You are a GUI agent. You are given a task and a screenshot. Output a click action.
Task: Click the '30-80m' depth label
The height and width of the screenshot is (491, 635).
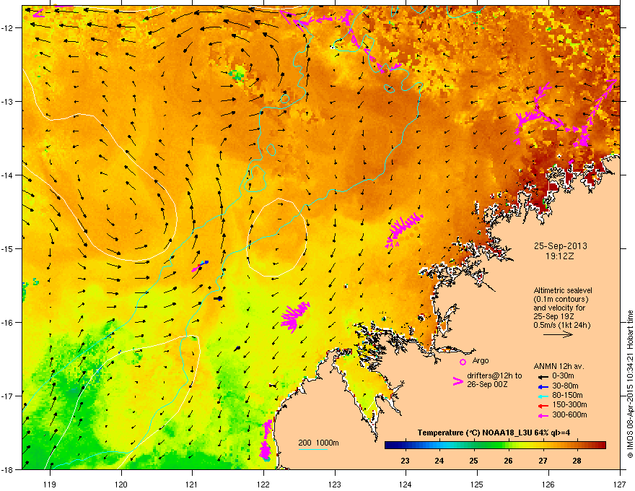[565, 386]
